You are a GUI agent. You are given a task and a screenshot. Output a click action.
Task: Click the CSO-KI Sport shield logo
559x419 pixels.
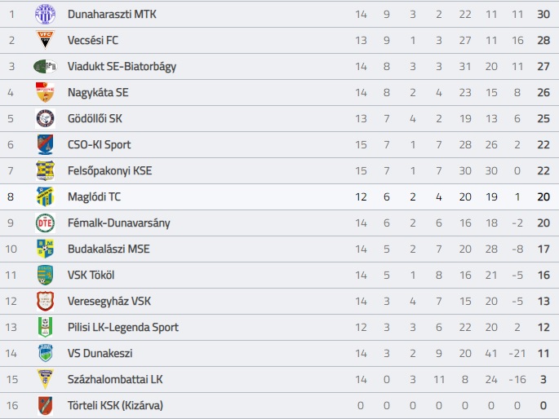tap(45, 144)
